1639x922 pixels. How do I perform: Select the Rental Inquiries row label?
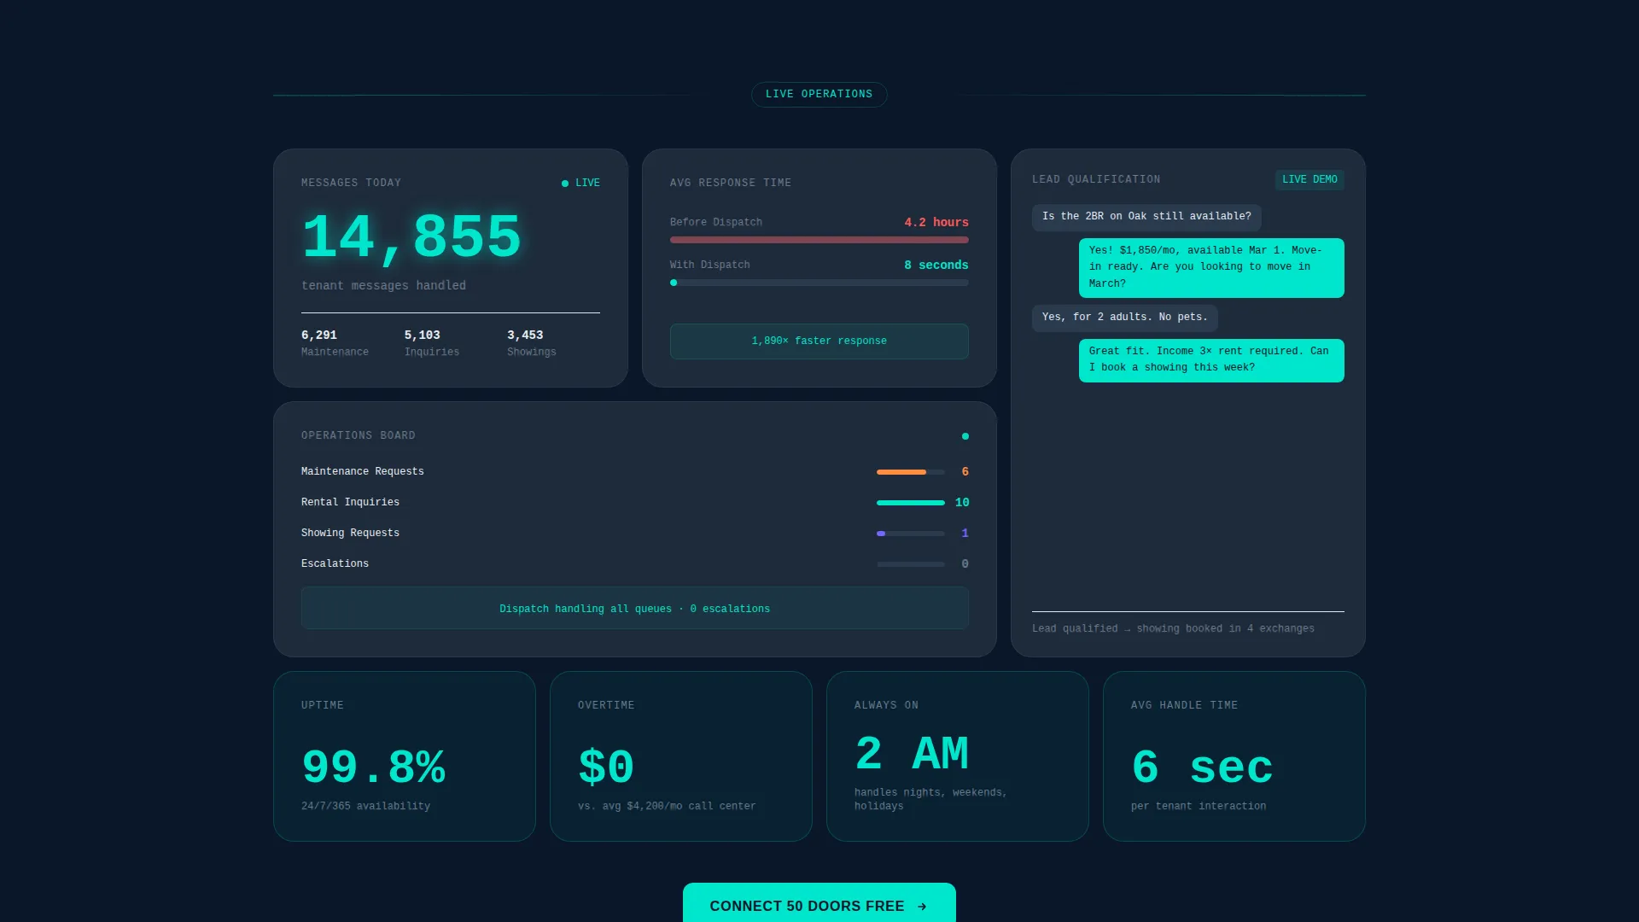tap(350, 502)
